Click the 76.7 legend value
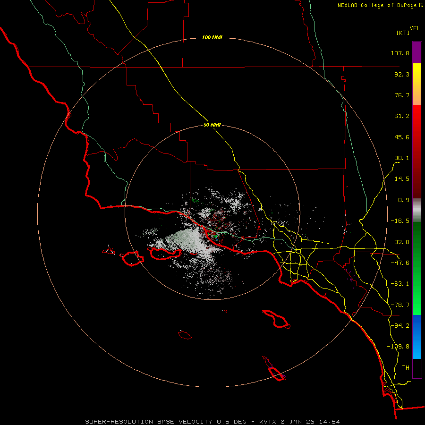This screenshot has width=425, height=425. pos(402,95)
